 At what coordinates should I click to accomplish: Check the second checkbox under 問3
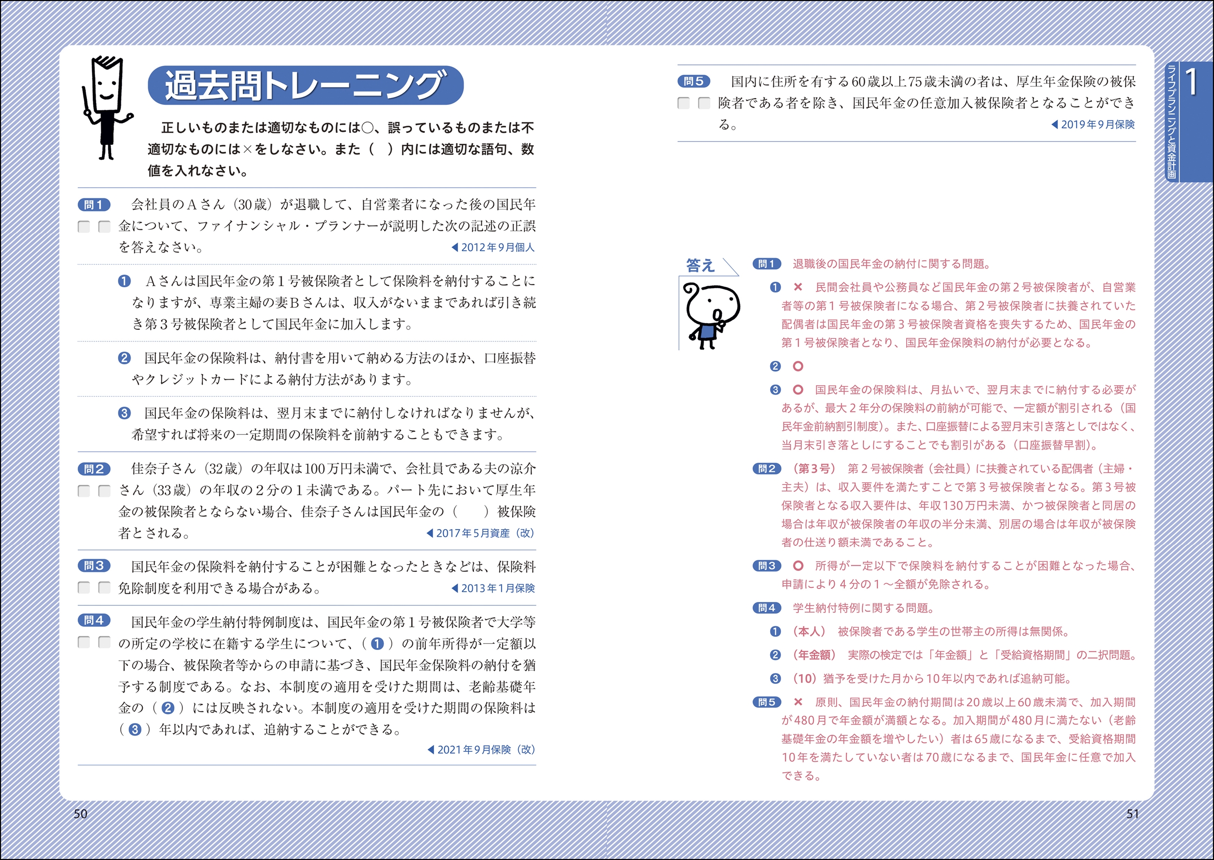tap(104, 587)
